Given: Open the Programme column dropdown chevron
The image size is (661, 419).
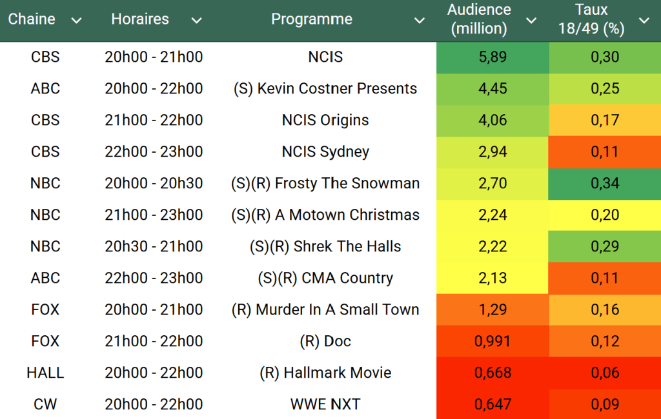Looking at the screenshot, I should coord(420,21).
